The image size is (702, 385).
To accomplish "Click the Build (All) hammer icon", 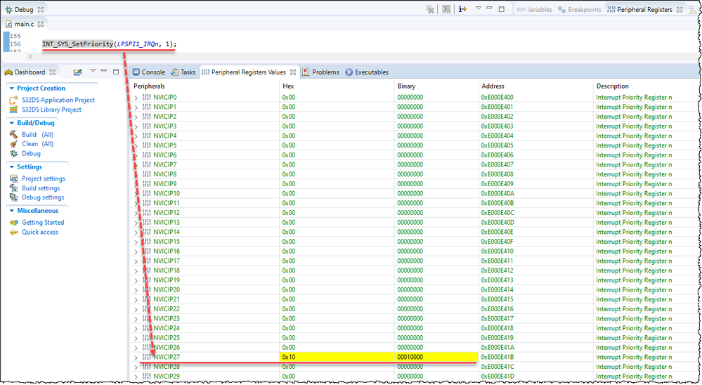I will tap(14, 134).
